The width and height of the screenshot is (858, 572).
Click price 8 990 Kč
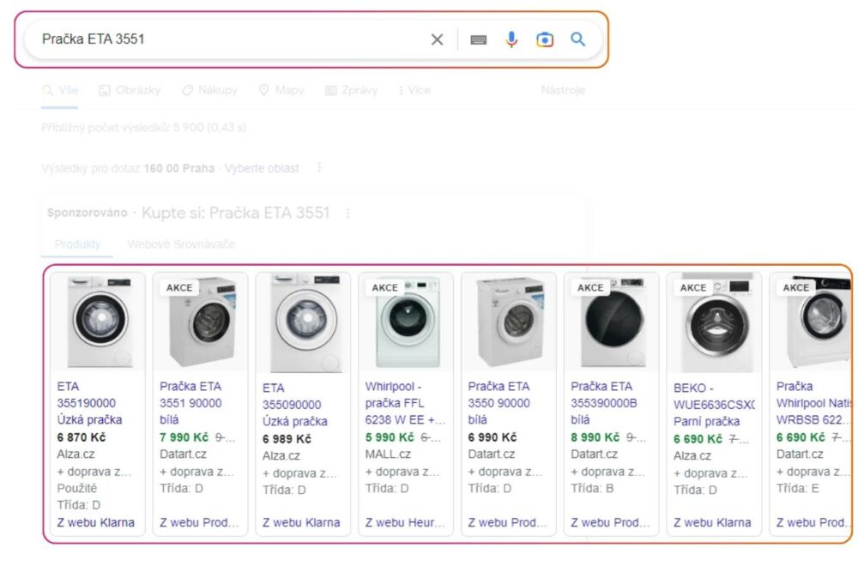595,437
